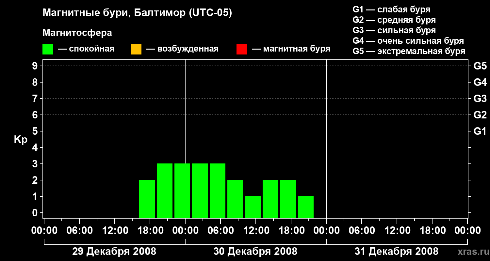
Task: Click the 'G4 — очень сильная буря' legend line
Action: [408, 41]
